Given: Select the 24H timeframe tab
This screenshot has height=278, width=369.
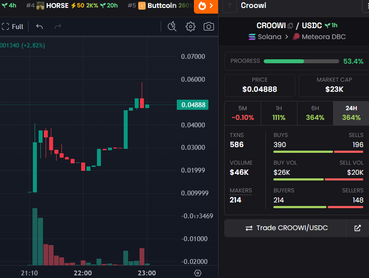Looking at the screenshot, I should tap(351, 113).
